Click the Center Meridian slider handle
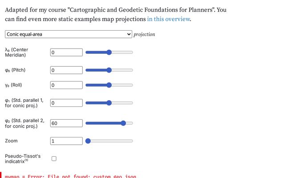This screenshot has height=178, width=285. (x=109, y=53)
